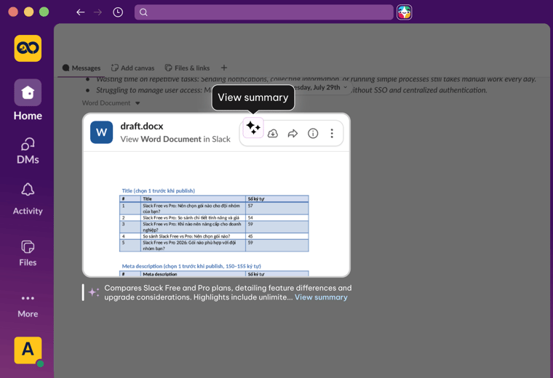Open more actions for draft.docx
This screenshot has width=553, height=378.
(332, 134)
